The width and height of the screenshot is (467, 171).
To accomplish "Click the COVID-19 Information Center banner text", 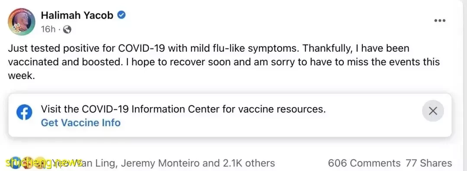I will click(183, 109).
